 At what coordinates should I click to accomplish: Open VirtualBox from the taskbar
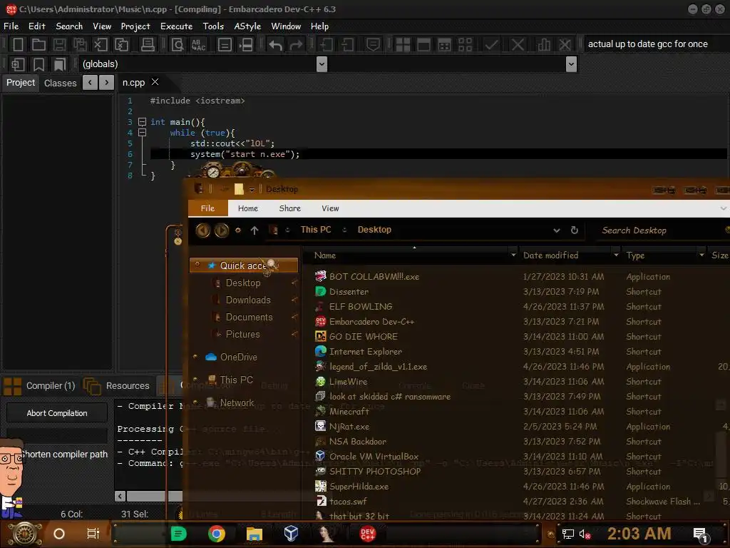pyautogui.click(x=291, y=533)
